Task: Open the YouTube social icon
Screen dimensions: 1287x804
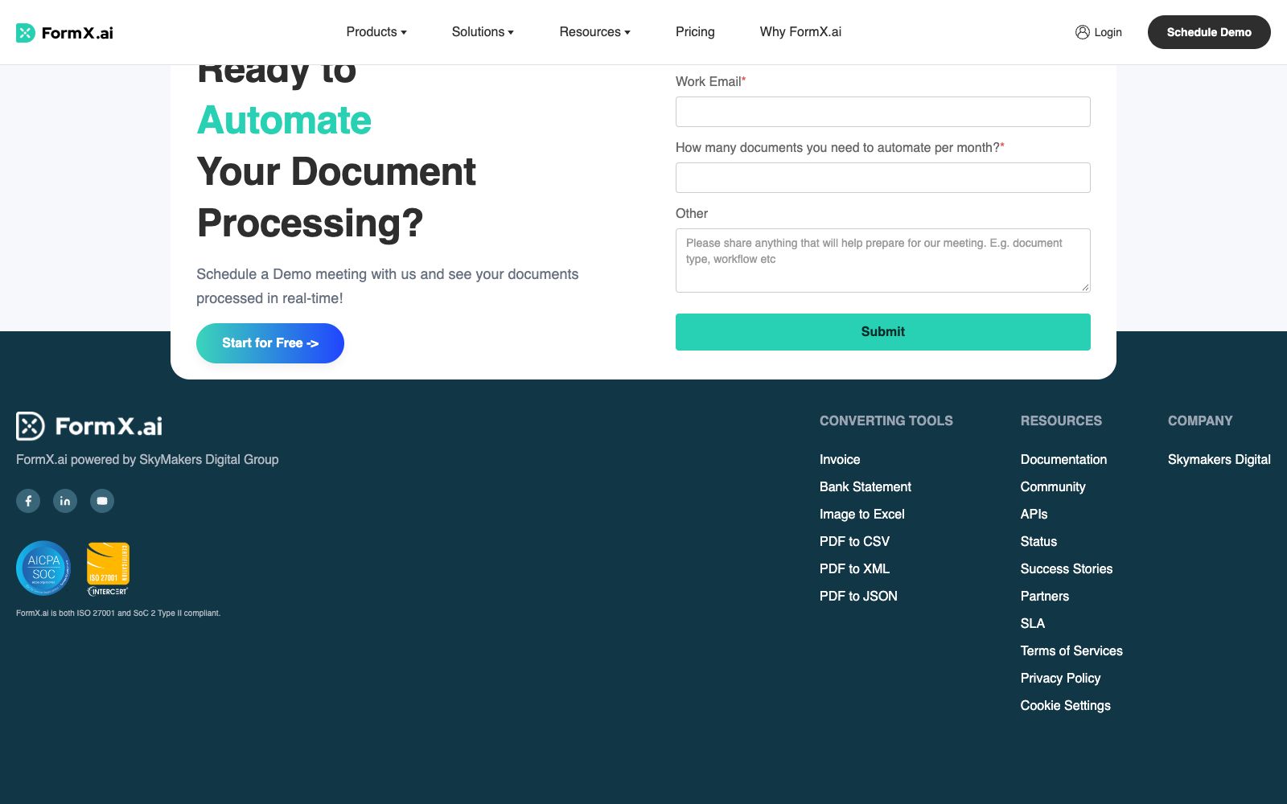Action: click(102, 501)
